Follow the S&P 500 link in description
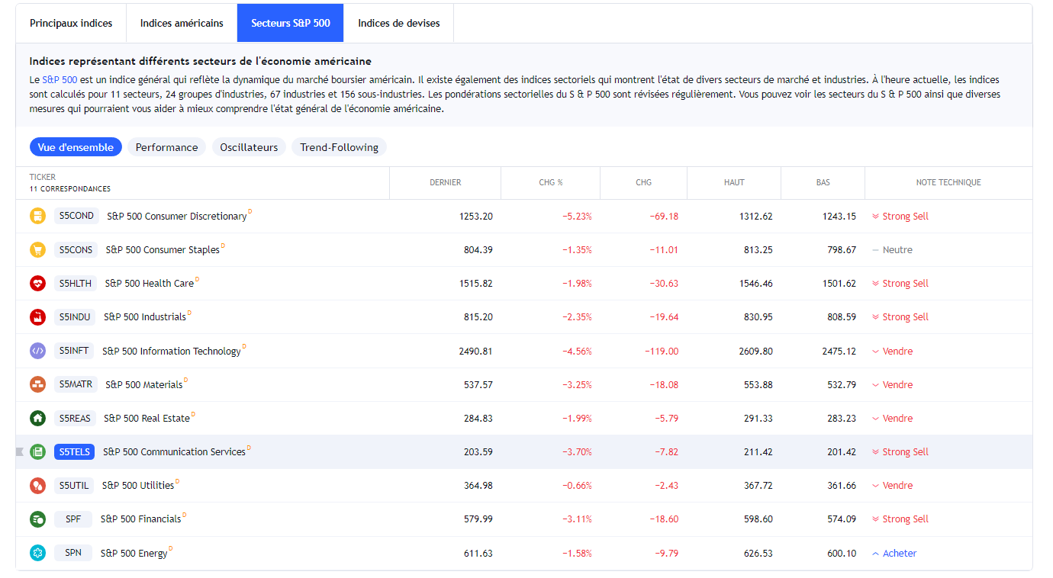Screen dimensions: 1053x578 click(x=60, y=79)
